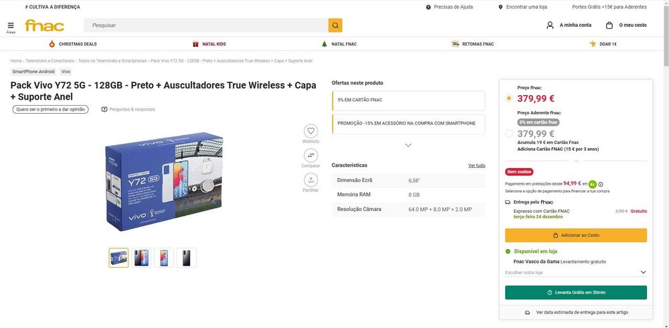
Task: Click the orange search magnifier button
Action: click(x=335, y=25)
